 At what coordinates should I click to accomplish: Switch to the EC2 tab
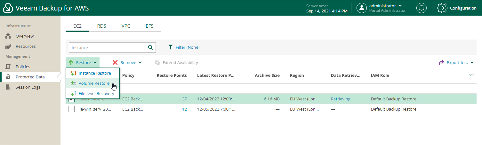(x=77, y=26)
